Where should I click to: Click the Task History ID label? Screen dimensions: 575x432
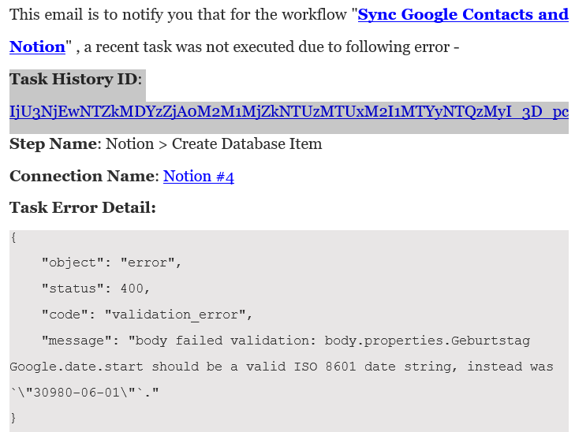point(76,79)
